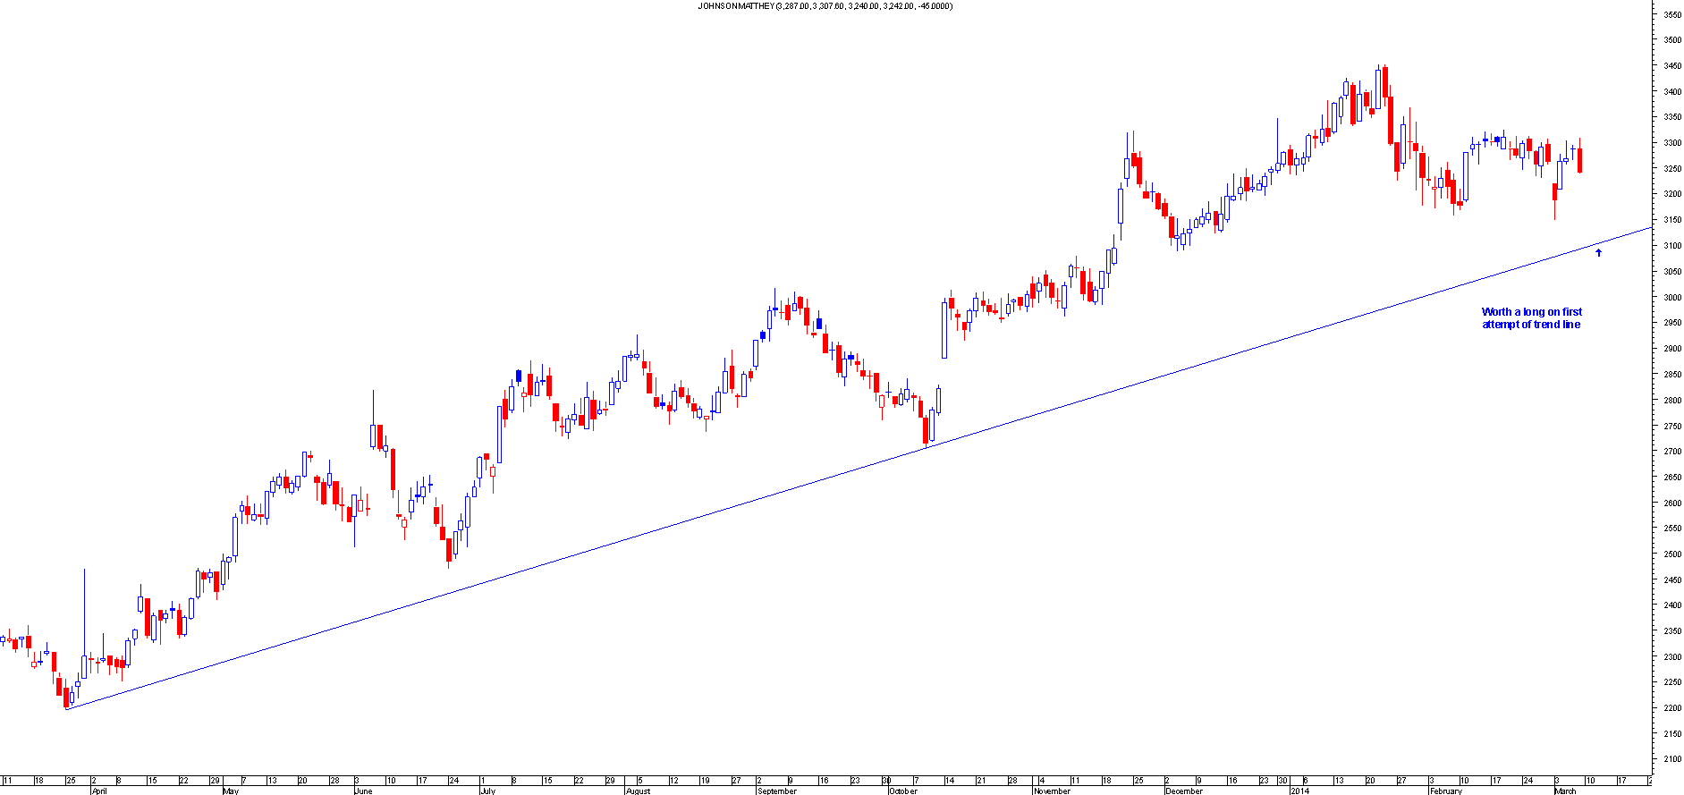The width and height of the screenshot is (1684, 795).
Task: Select the June month marker
Action: pos(363,791)
